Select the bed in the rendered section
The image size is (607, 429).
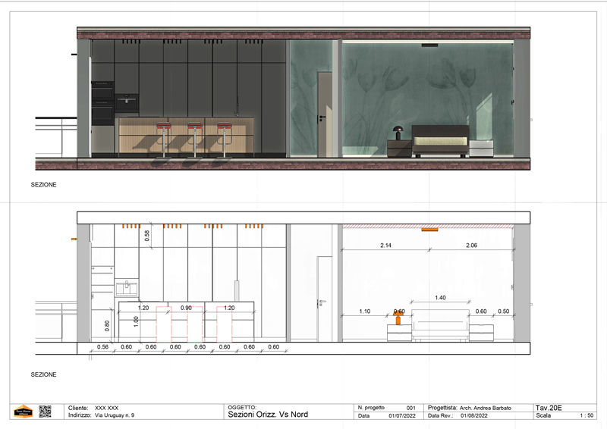point(440,141)
